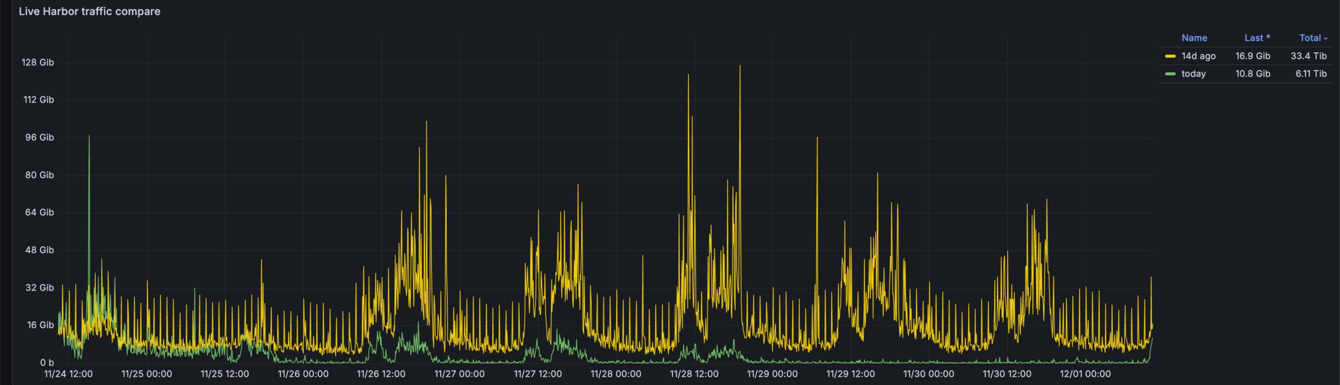The image size is (1340, 385).
Task: Click the 0 b y-axis label
Action: (x=47, y=363)
